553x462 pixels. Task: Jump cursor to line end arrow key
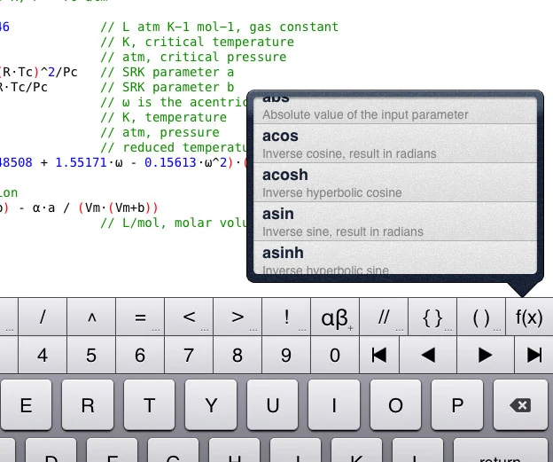coord(534,355)
